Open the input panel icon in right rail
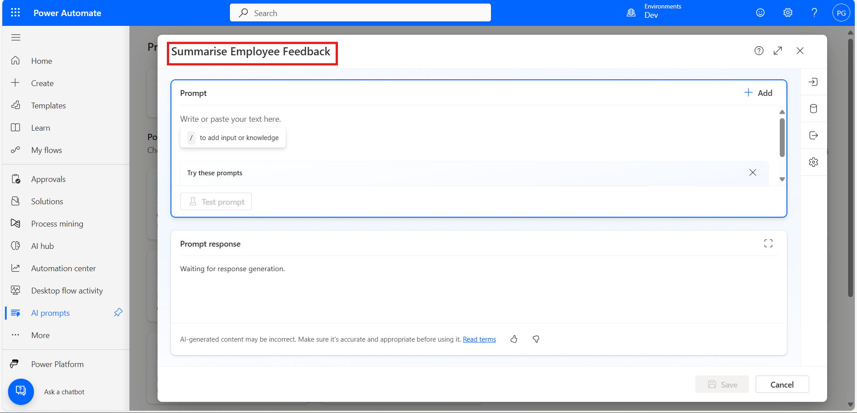The width and height of the screenshot is (857, 413). (x=813, y=82)
